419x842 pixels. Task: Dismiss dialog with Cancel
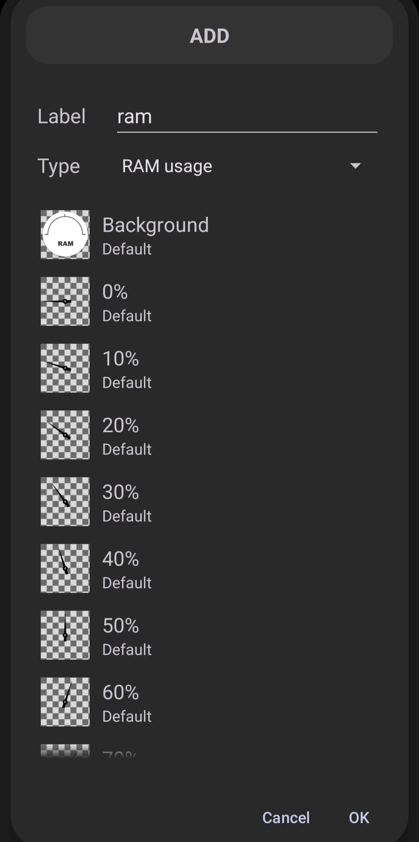coord(286,818)
